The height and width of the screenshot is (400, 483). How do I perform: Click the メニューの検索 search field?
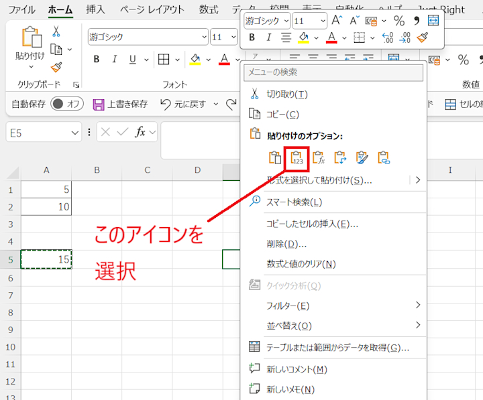333,72
